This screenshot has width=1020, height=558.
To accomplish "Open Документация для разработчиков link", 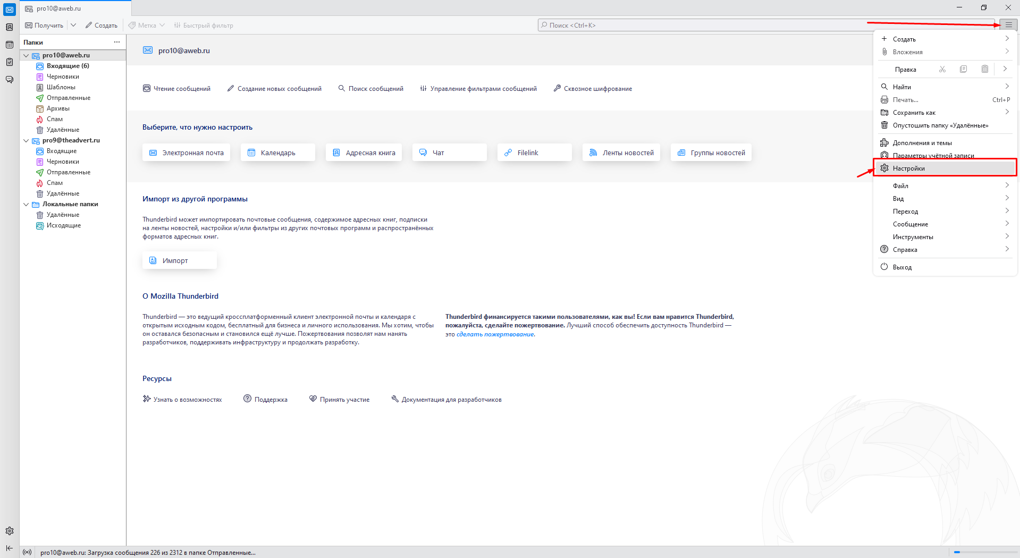I will point(446,400).
